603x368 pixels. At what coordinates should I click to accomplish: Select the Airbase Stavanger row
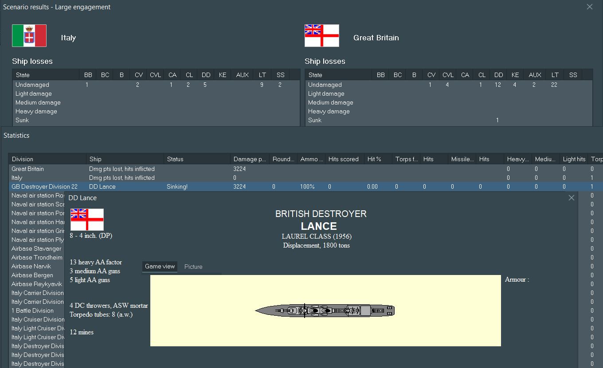click(x=36, y=248)
